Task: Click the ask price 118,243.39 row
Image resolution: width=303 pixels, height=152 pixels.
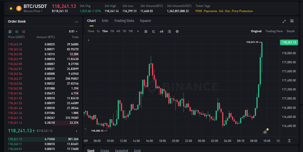Action: (x=43, y=44)
